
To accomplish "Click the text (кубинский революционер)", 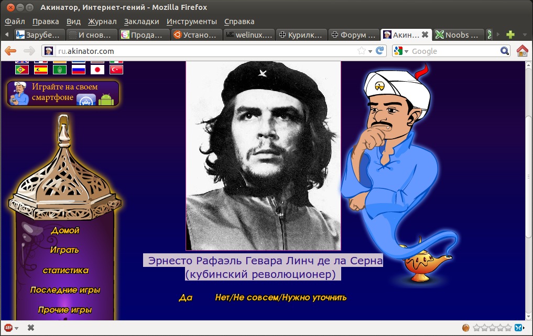I will click(x=260, y=274).
